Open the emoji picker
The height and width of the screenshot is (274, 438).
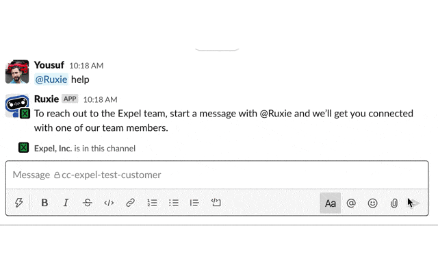pos(372,203)
